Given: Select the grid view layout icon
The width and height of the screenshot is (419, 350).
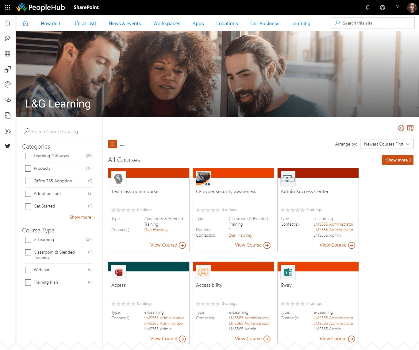Looking at the screenshot, I should click(113, 144).
